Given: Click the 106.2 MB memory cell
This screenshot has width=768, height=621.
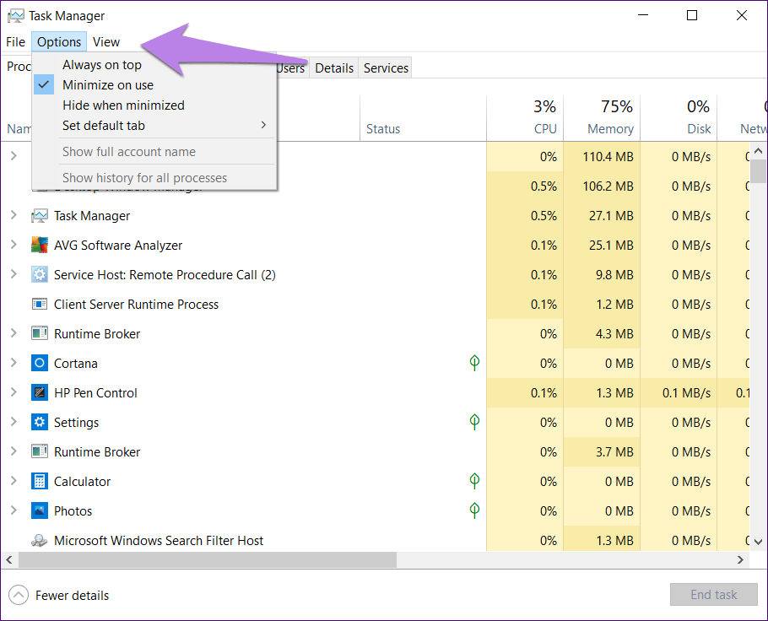Looking at the screenshot, I should [x=602, y=186].
